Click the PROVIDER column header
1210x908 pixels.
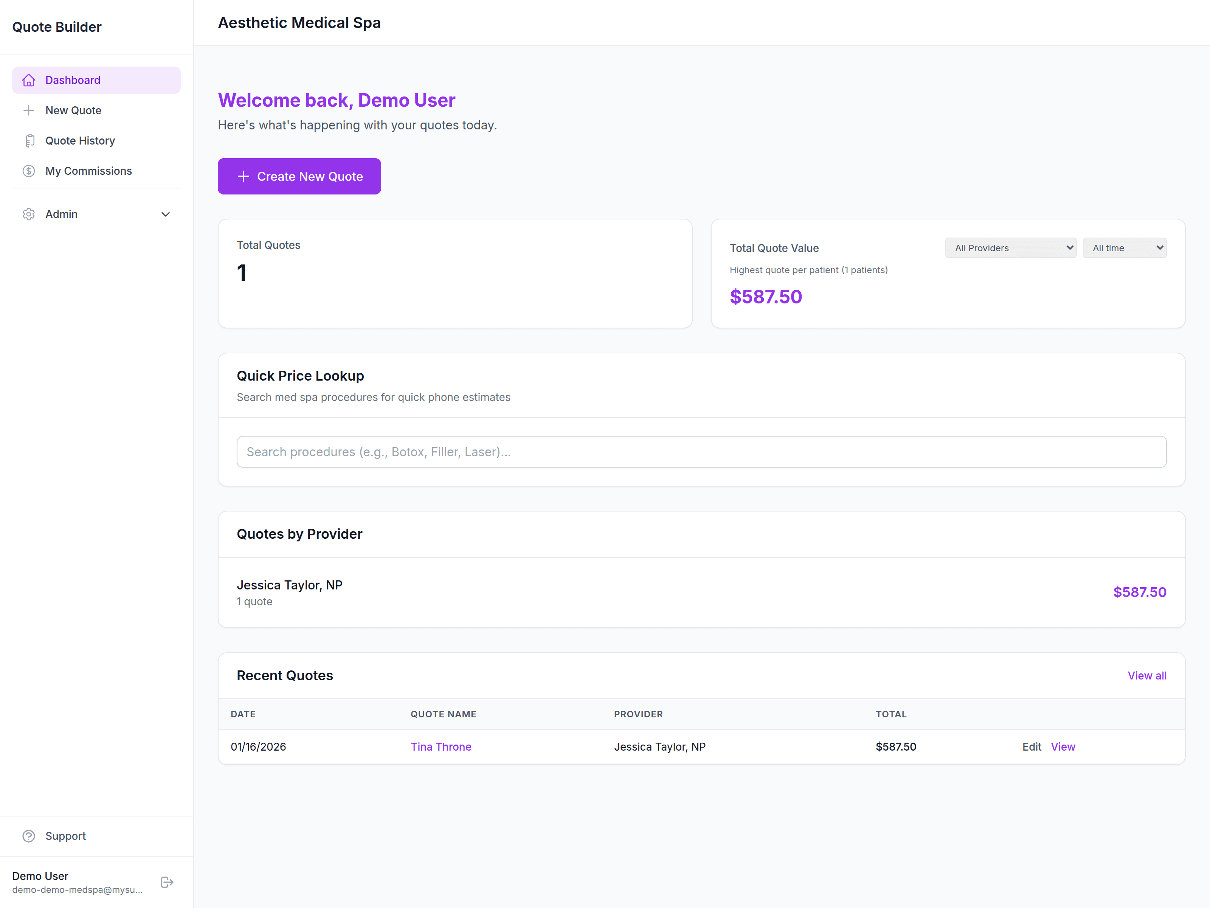638,714
